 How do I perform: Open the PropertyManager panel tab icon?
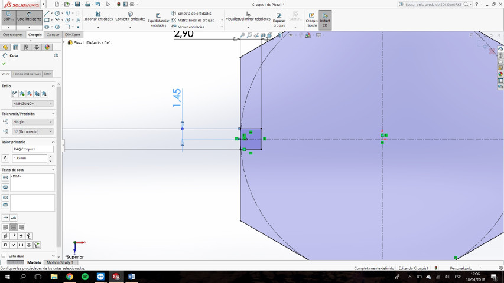tap(15, 47)
